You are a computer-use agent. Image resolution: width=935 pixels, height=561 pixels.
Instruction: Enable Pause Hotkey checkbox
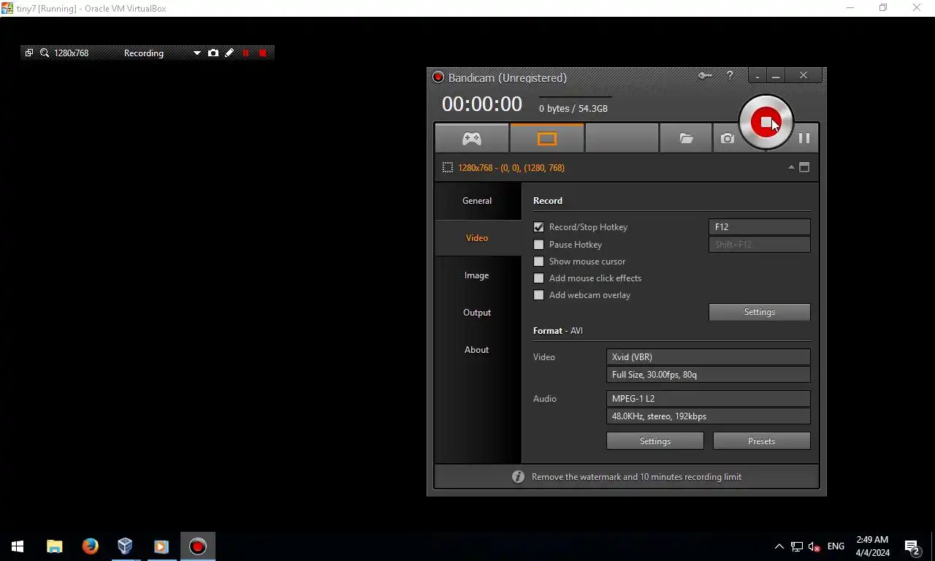point(539,245)
